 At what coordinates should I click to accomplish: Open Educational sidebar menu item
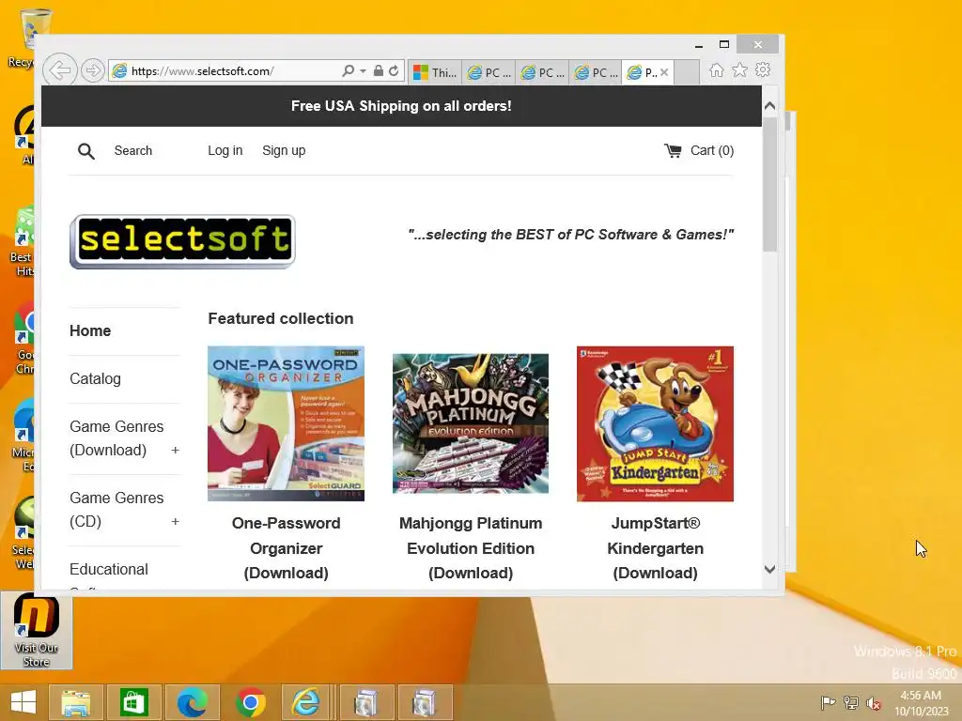109,570
